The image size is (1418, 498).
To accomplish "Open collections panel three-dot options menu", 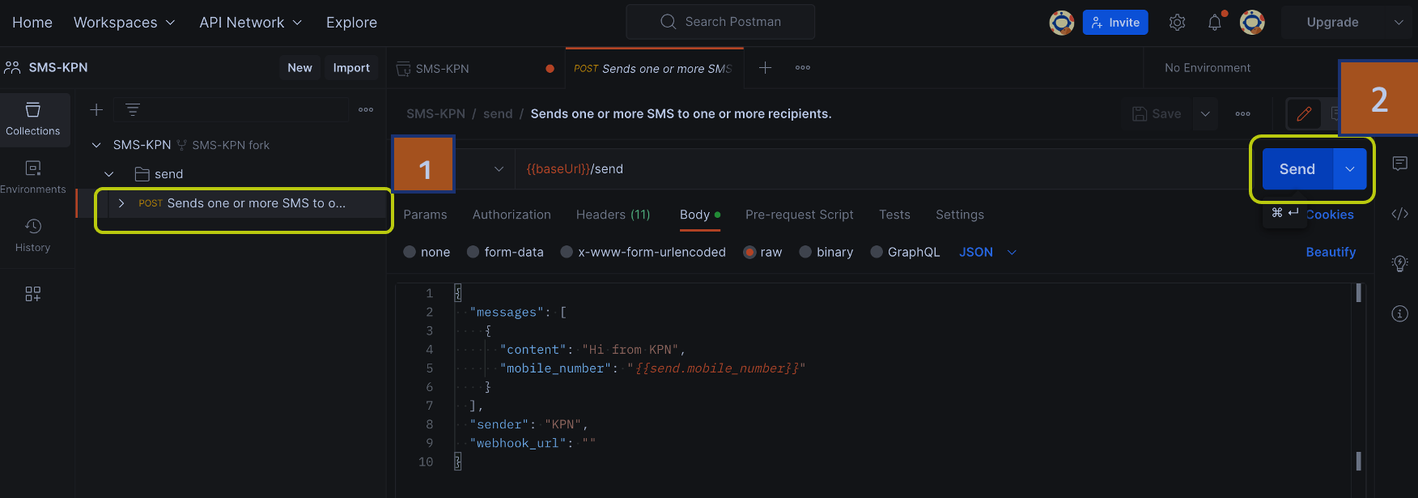I will click(x=366, y=109).
